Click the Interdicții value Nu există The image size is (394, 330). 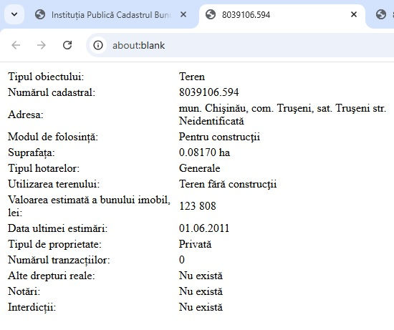pyautogui.click(x=201, y=307)
